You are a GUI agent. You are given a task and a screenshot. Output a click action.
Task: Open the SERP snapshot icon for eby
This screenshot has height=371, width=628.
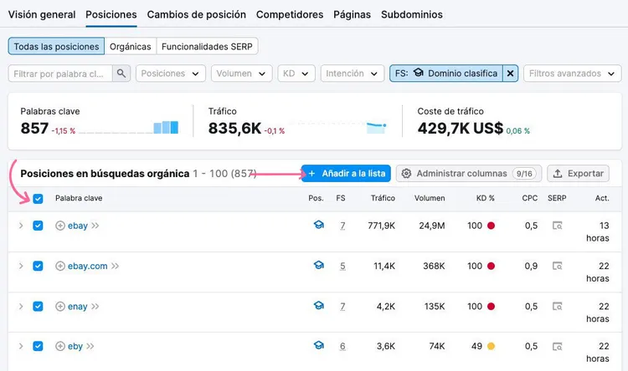coord(557,346)
